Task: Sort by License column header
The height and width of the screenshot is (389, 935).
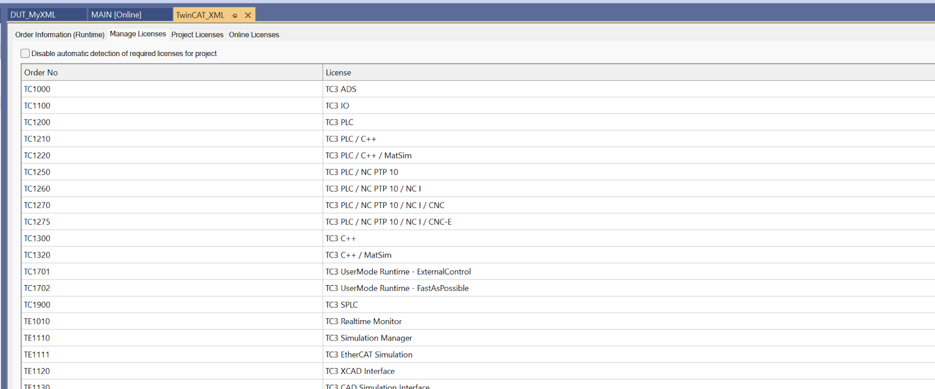Action: 629,72
